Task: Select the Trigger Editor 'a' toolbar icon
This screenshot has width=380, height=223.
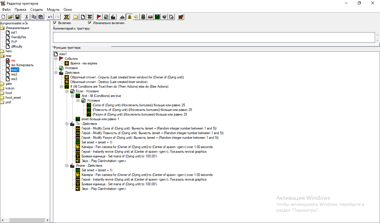Action: [x=129, y=17]
